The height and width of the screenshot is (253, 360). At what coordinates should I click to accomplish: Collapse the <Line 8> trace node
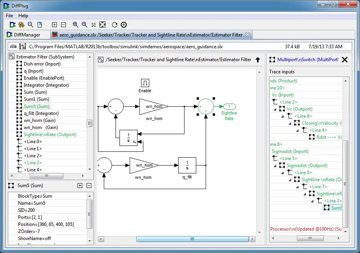[x=282, y=116]
